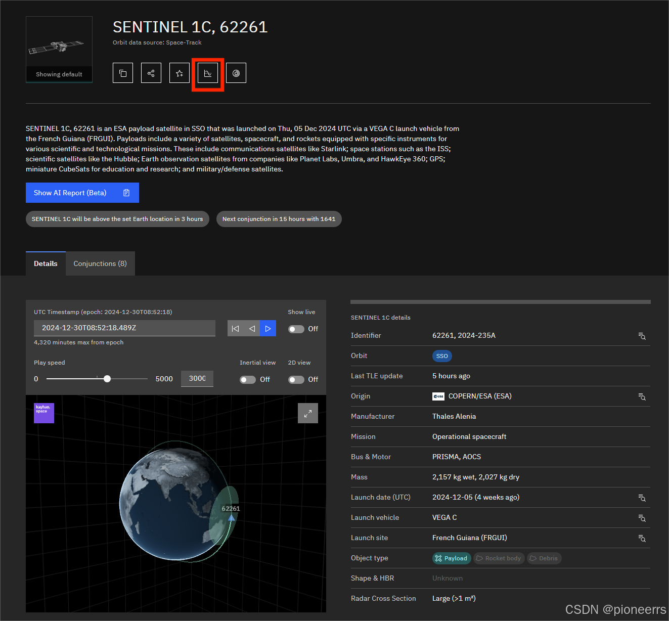The image size is (669, 621).
Task: Click Next conjunction in 15 hours pill
Action: (279, 219)
